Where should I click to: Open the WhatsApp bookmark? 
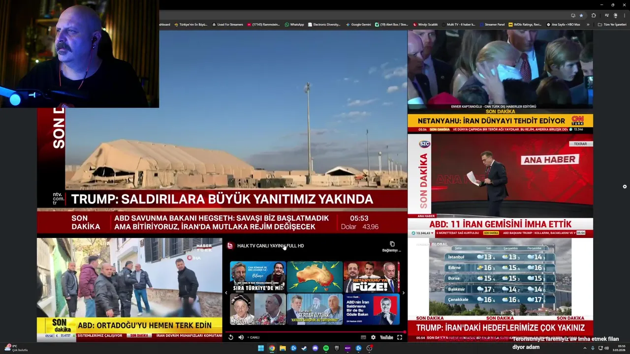pyautogui.click(x=294, y=24)
